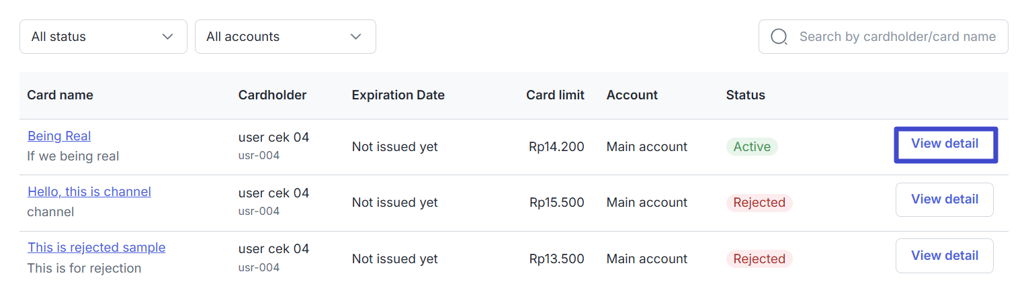Click the Expiration Date column header

click(398, 95)
